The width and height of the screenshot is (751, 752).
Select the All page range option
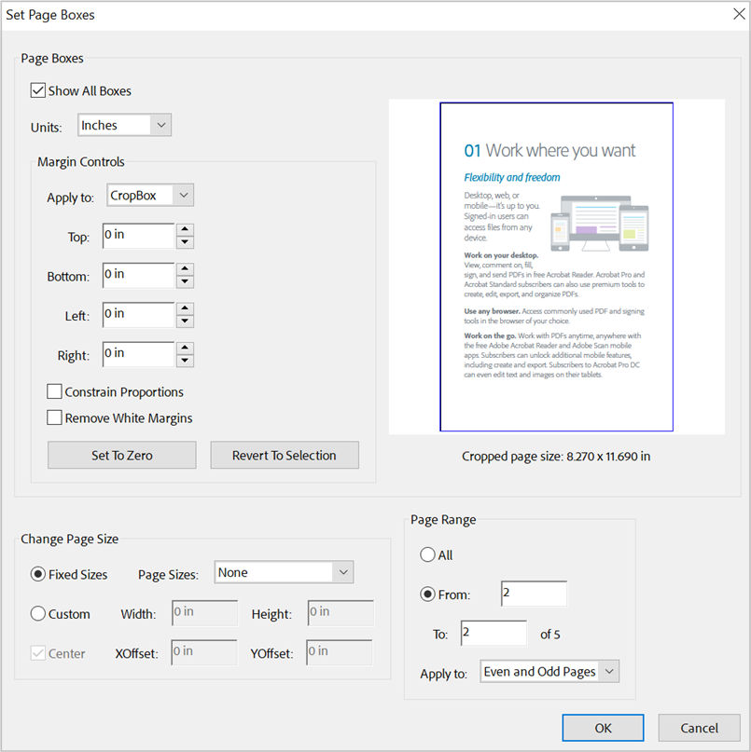[425, 554]
